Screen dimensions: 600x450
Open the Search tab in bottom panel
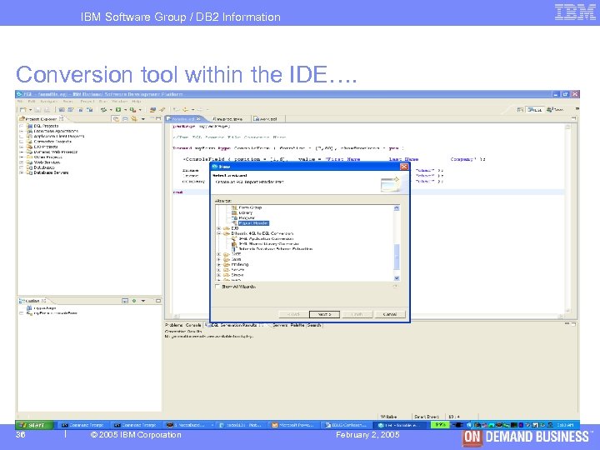tap(314, 325)
